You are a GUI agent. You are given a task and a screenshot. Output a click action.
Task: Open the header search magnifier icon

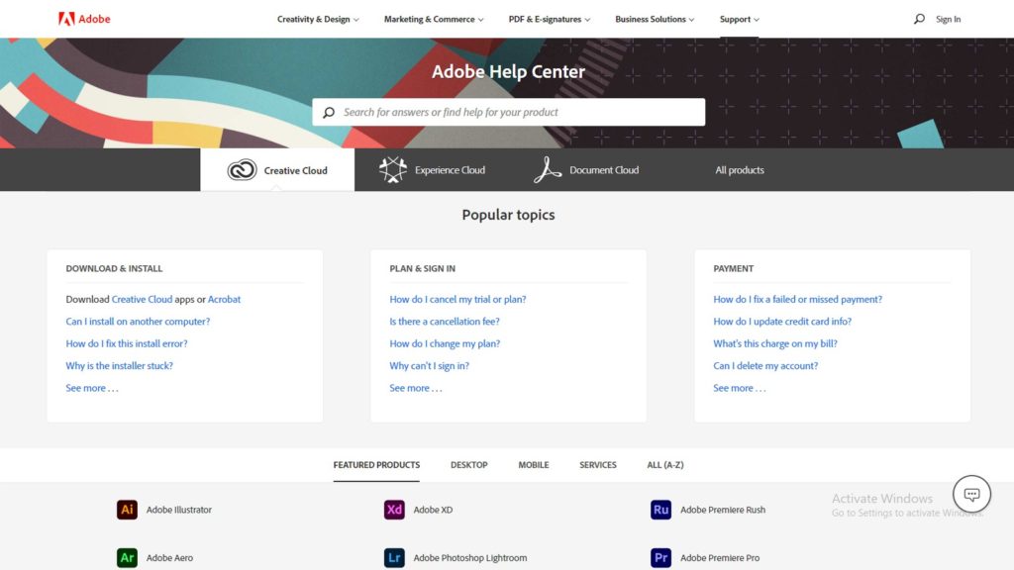(919, 19)
